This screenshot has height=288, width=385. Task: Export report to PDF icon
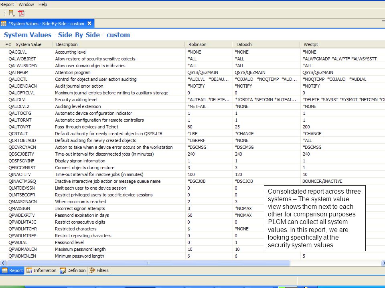click(x=21, y=13)
